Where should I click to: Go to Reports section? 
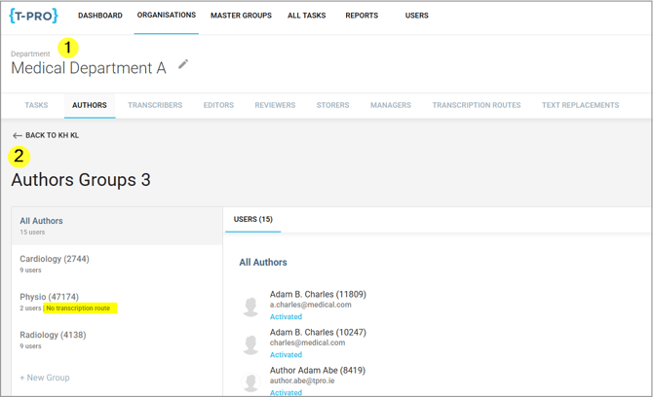(362, 16)
